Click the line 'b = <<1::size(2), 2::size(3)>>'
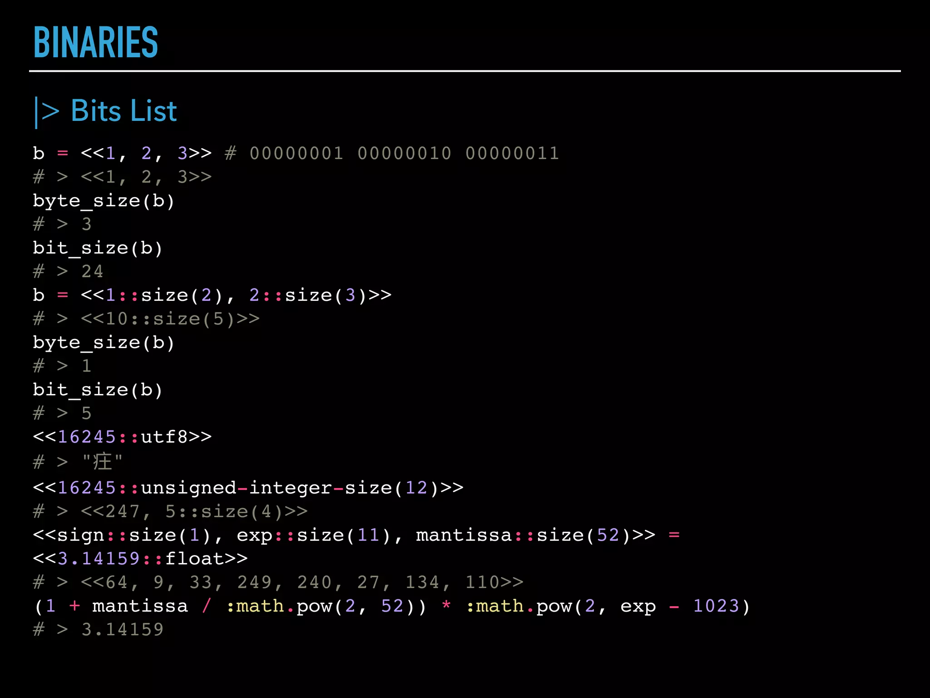This screenshot has width=930, height=698. [x=212, y=295]
